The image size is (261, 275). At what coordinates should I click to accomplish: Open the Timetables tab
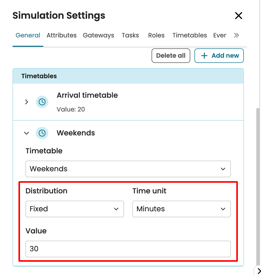(190, 35)
